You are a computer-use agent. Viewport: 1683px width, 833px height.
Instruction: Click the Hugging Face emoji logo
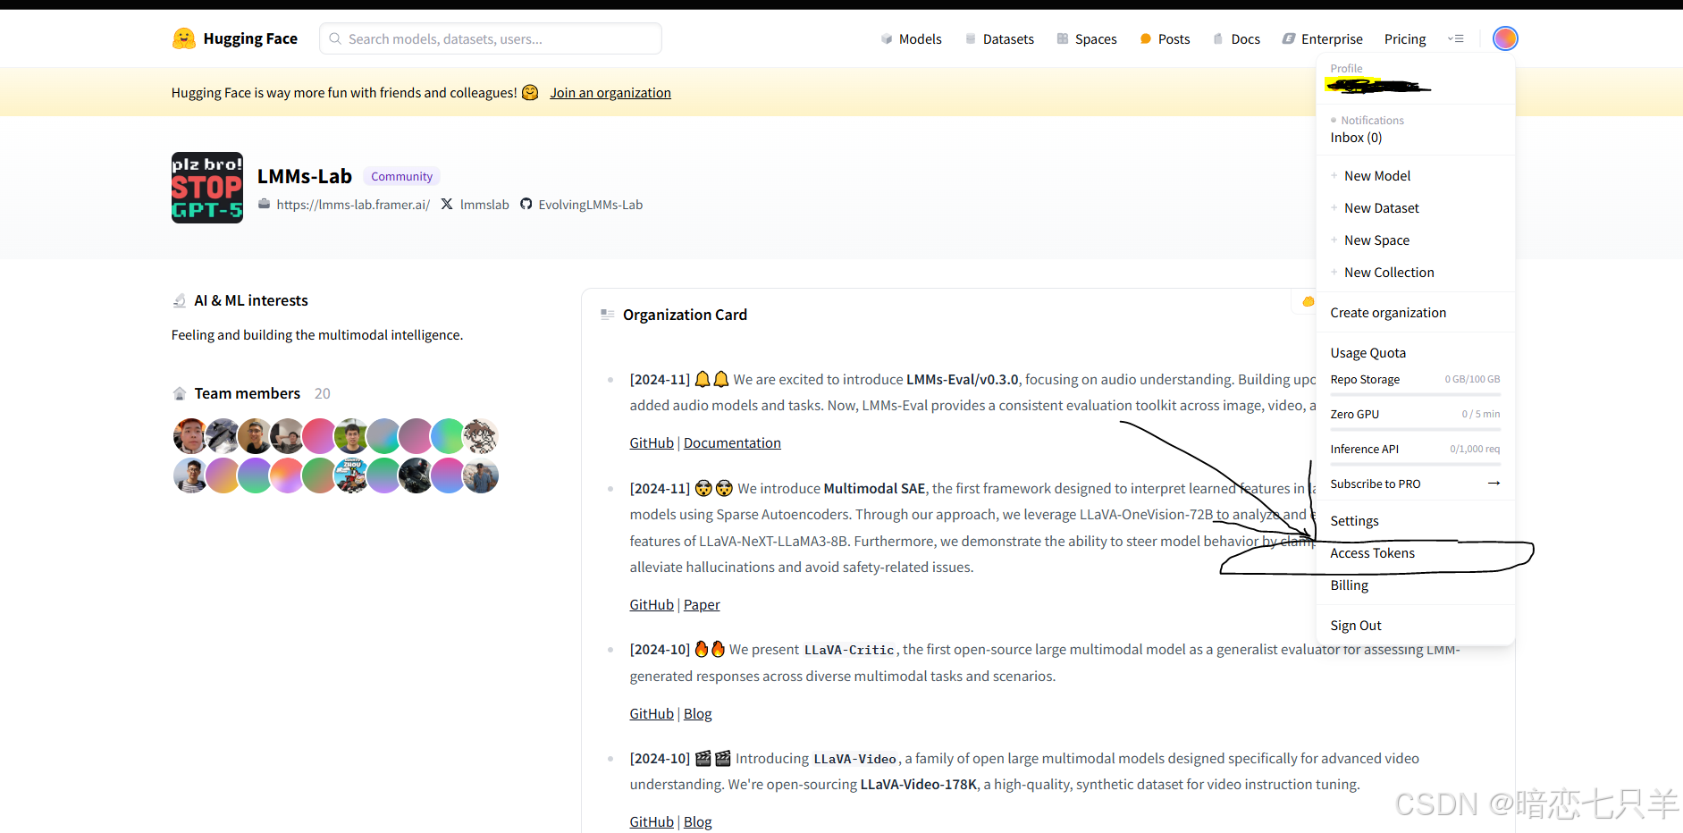tap(184, 38)
